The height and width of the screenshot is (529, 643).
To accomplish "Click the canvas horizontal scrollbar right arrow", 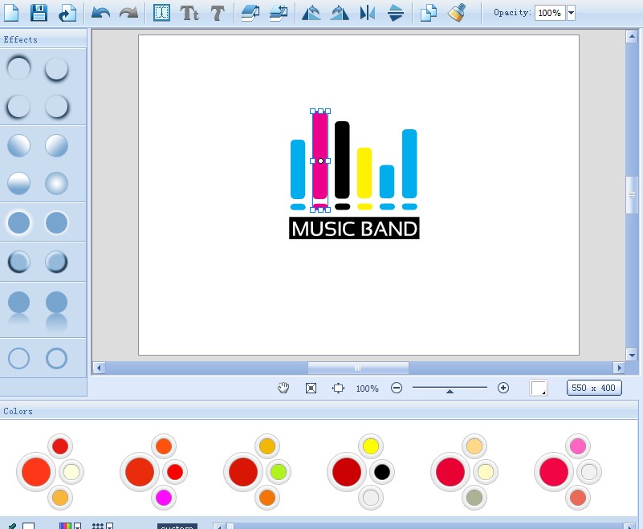I will (619, 368).
